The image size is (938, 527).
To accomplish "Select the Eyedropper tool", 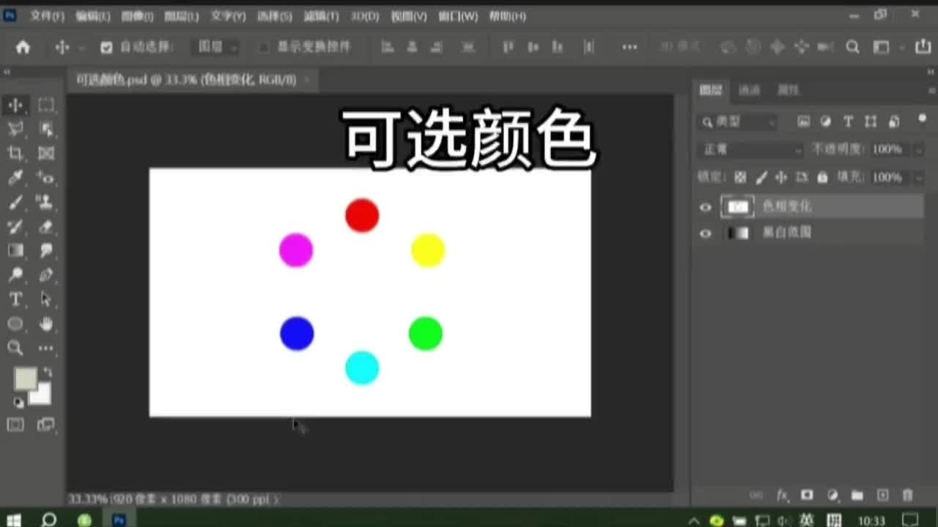I will pyautogui.click(x=15, y=178).
